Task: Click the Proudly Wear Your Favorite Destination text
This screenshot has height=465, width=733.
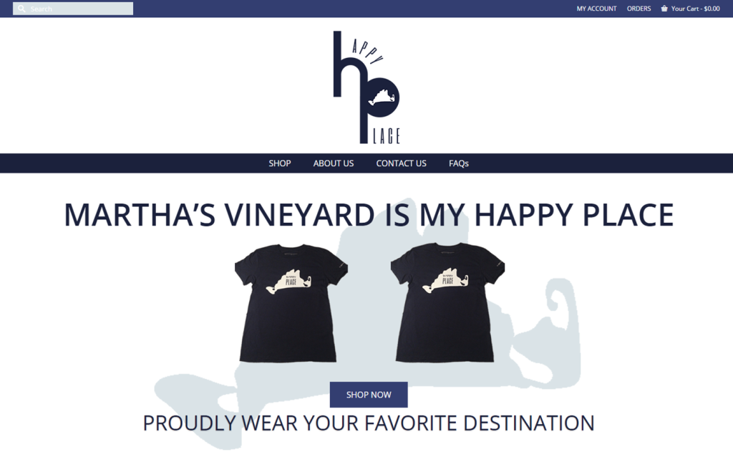Action: coord(369,423)
